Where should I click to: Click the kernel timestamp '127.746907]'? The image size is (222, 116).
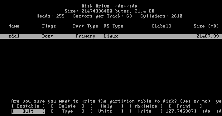181,111
